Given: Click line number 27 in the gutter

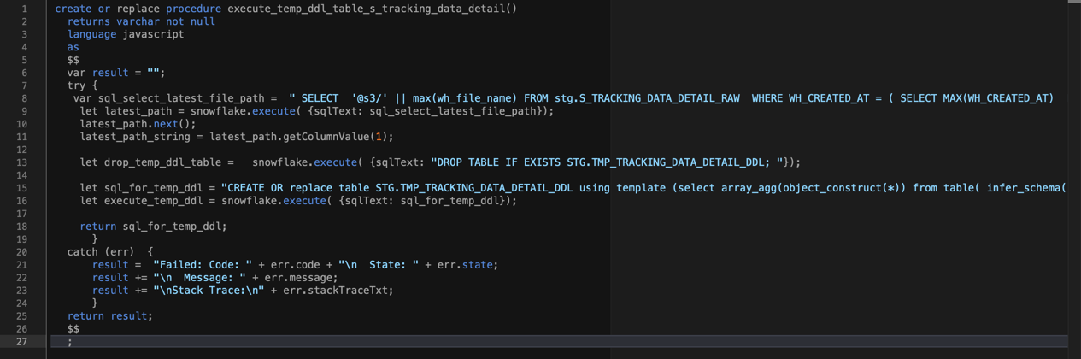Looking at the screenshot, I should (x=21, y=342).
